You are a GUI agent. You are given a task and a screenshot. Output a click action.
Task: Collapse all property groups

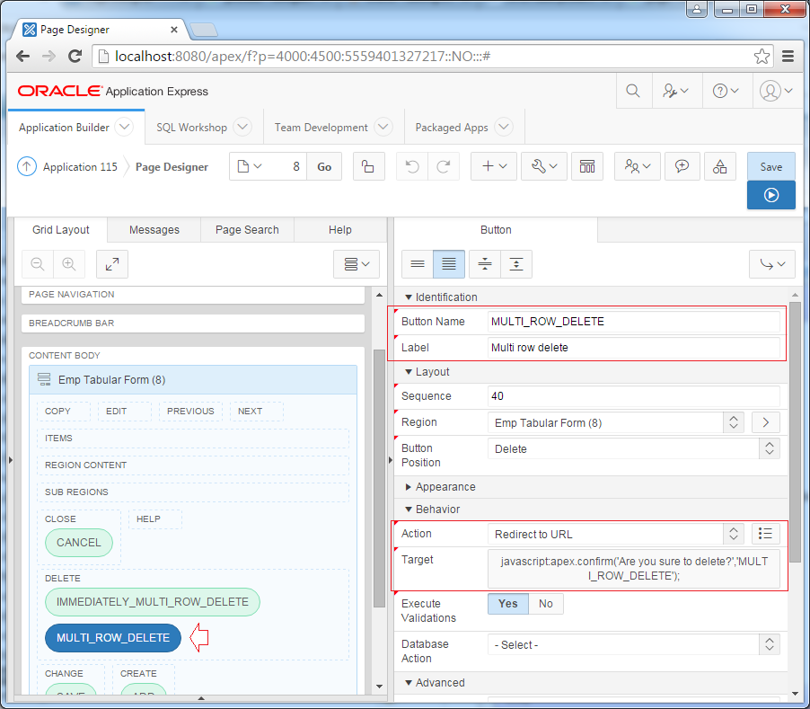point(485,264)
